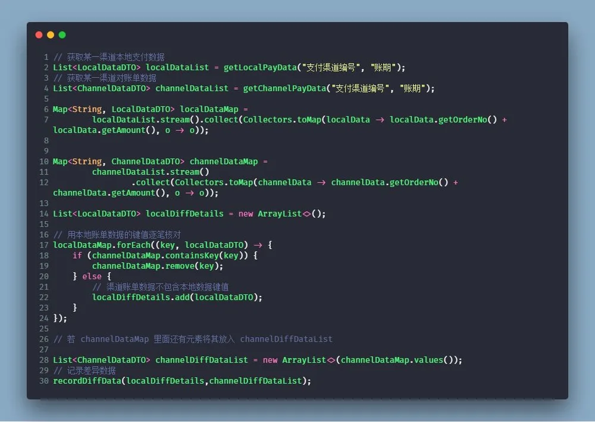
Task: Click the new keyword on line 14
Action: point(246,214)
